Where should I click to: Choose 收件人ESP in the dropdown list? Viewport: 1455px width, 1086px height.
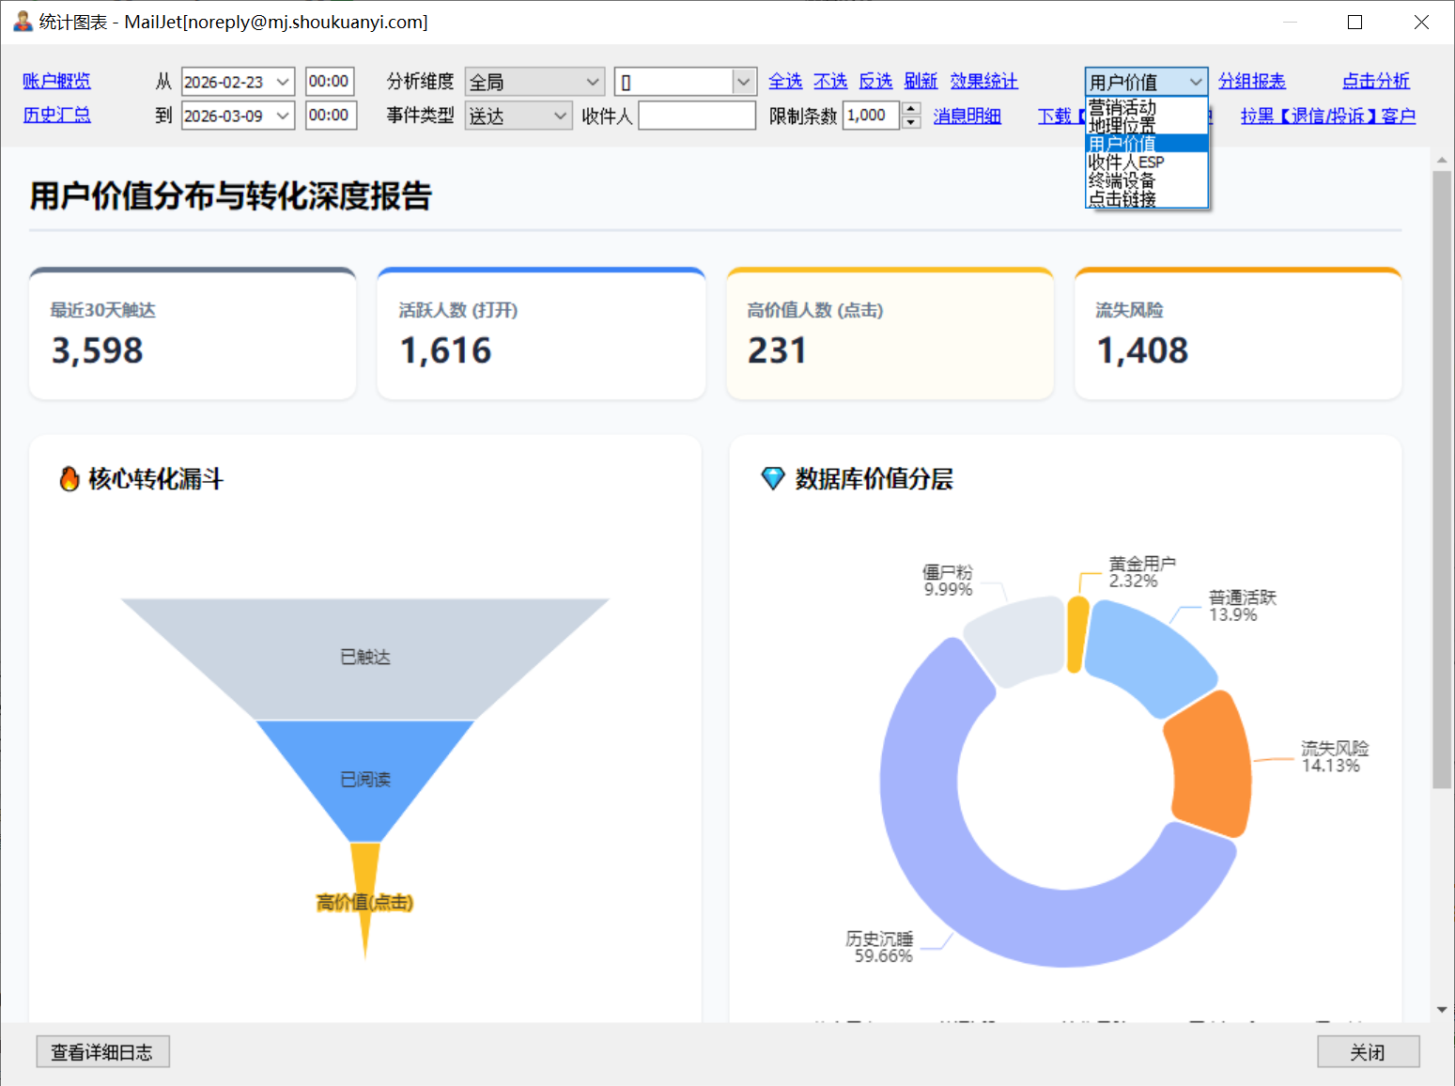pos(1126,162)
